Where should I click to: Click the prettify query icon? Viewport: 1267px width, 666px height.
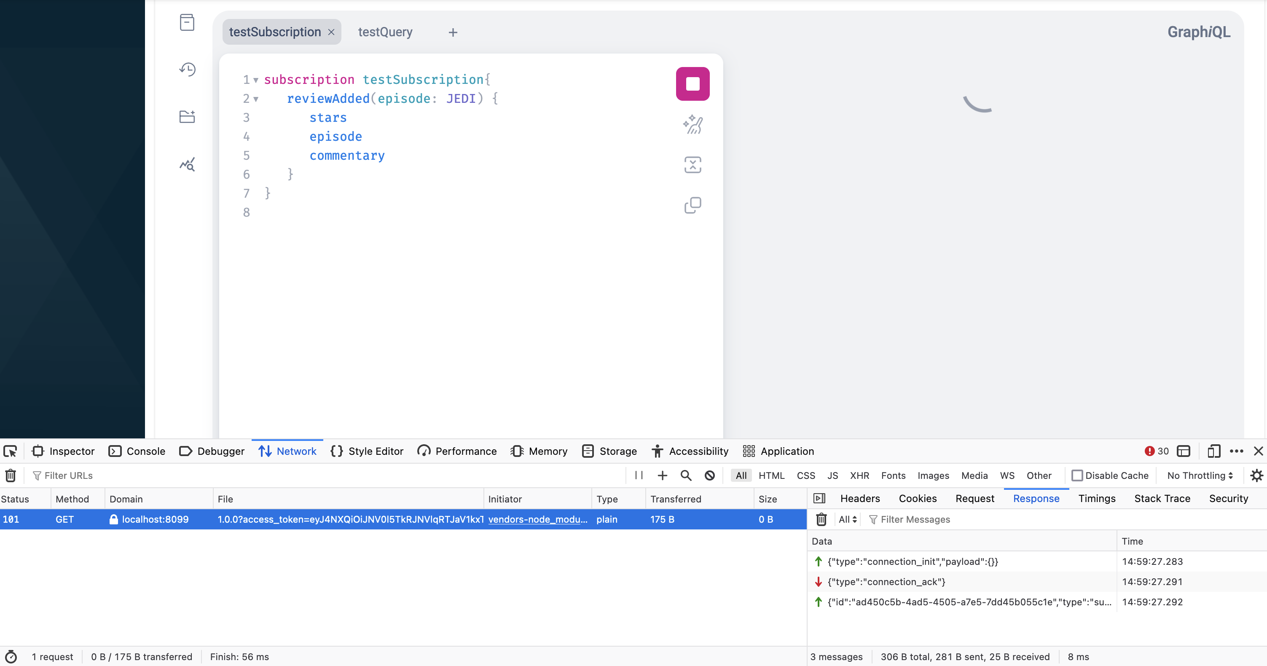[693, 124]
